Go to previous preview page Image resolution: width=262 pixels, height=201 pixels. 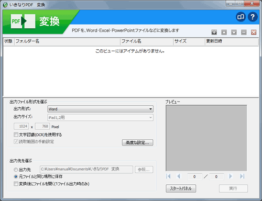coord(179,176)
